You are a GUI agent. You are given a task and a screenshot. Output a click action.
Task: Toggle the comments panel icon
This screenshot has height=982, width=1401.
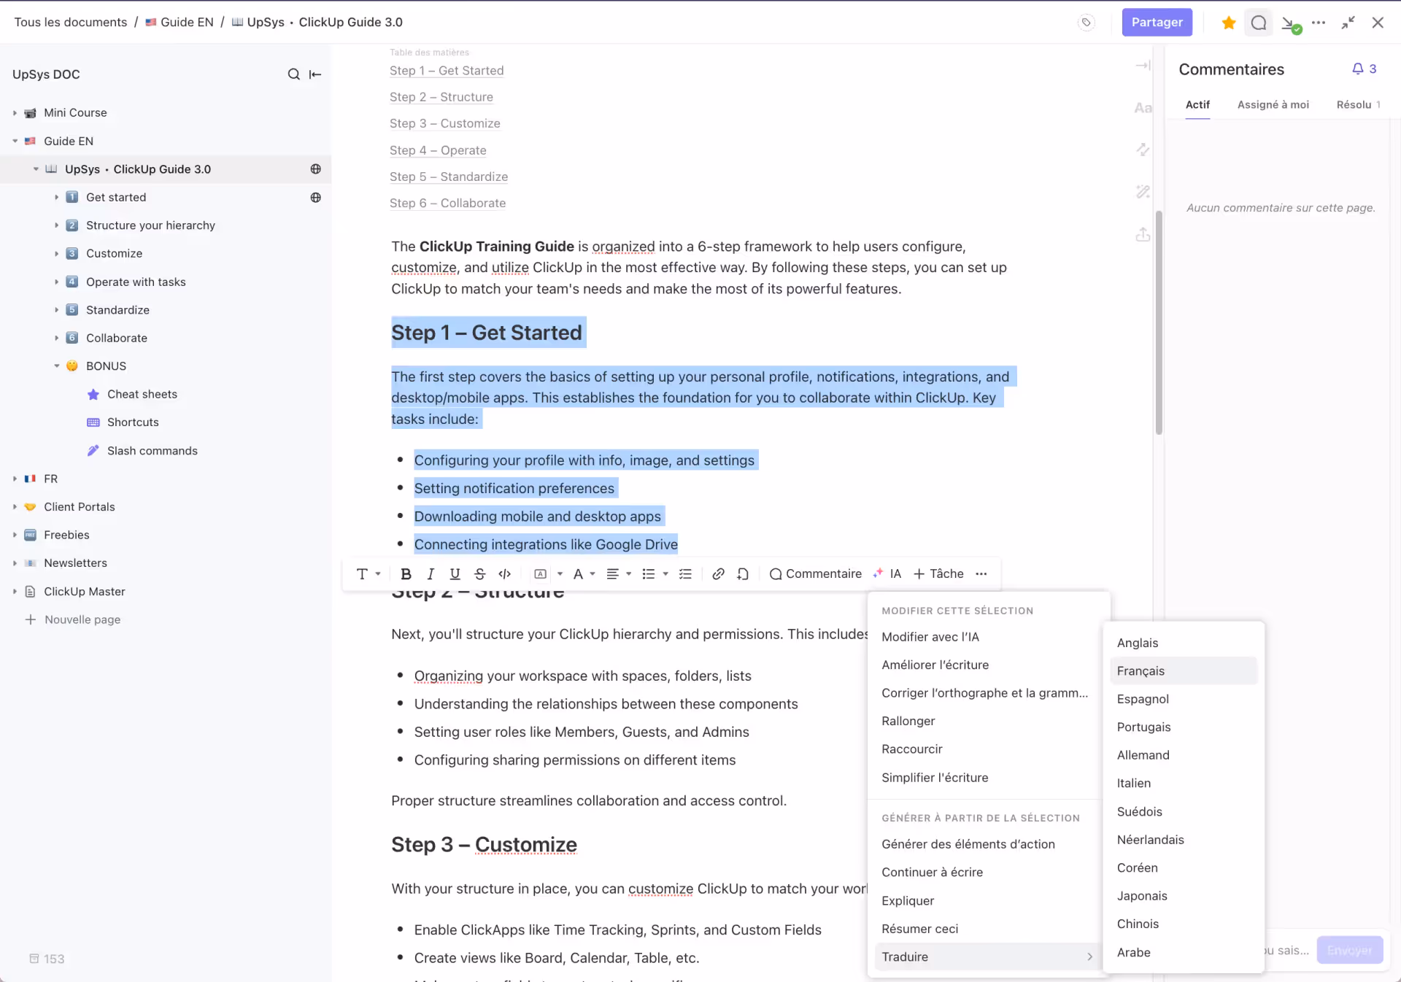click(x=1259, y=23)
